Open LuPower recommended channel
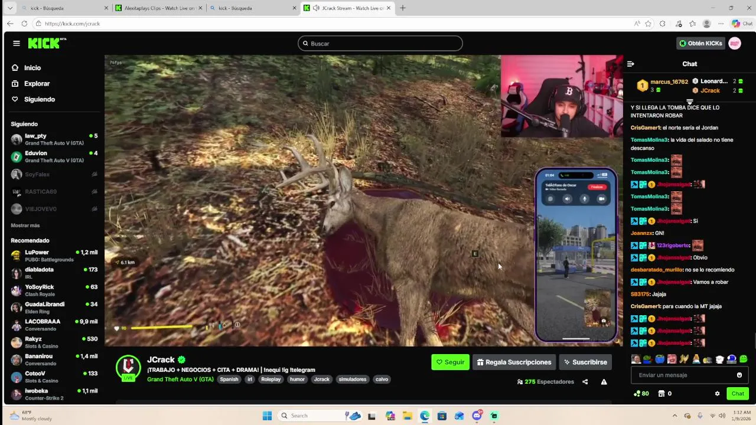This screenshot has width=756, height=425. (54, 256)
